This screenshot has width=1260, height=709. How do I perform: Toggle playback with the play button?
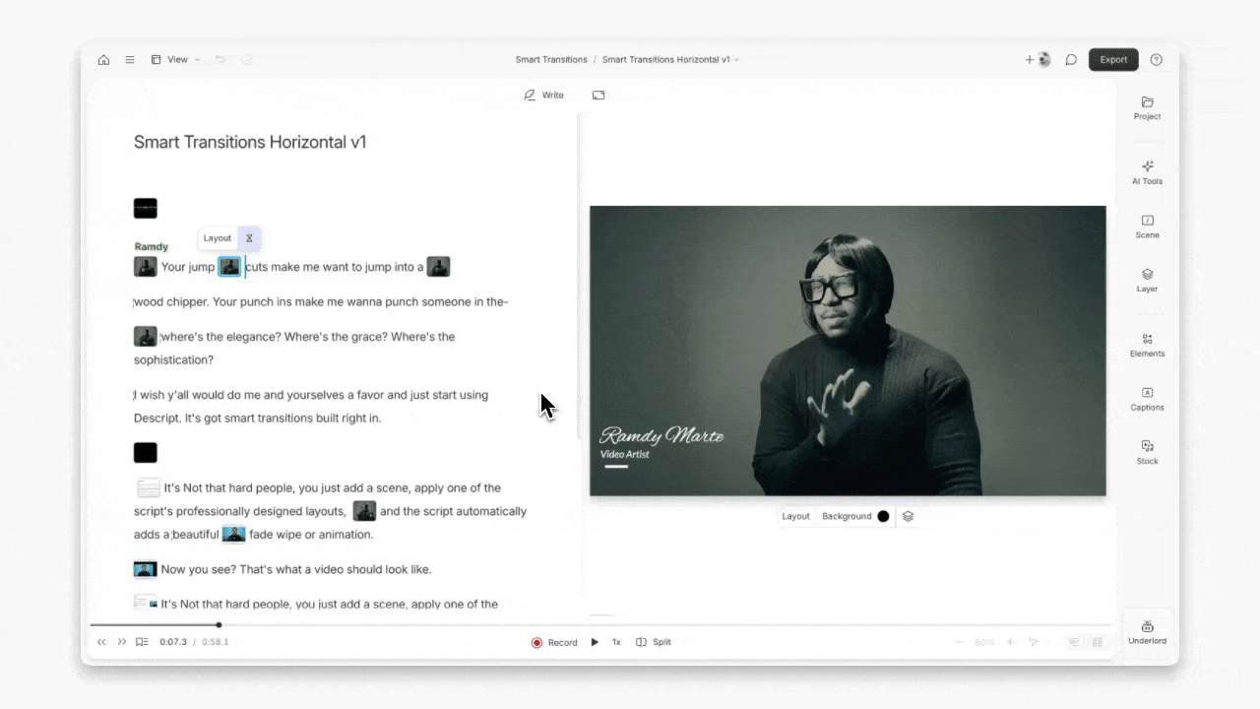[595, 641]
